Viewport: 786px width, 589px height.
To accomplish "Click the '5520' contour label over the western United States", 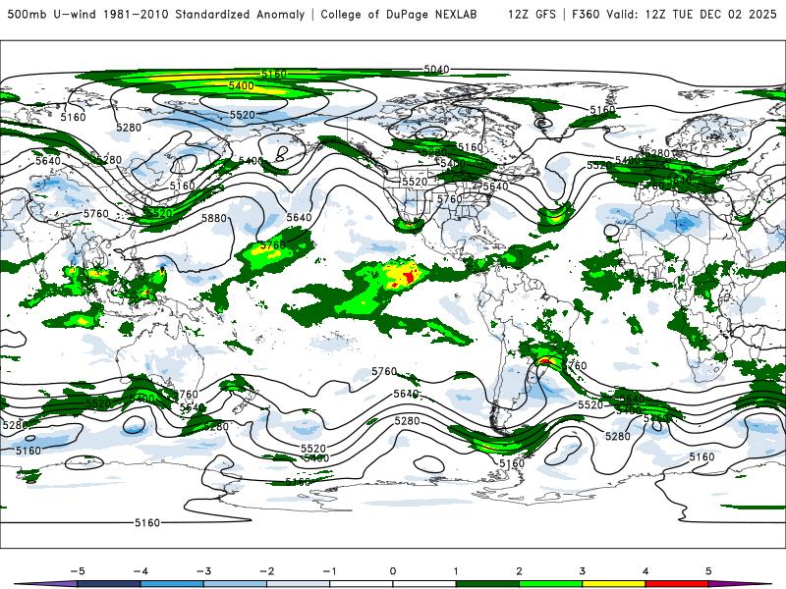I will point(415,182).
